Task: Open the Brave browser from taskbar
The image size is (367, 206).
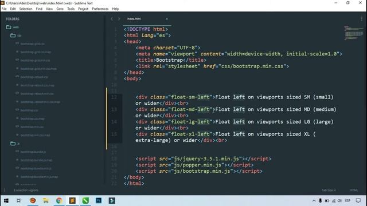Action: point(33,201)
